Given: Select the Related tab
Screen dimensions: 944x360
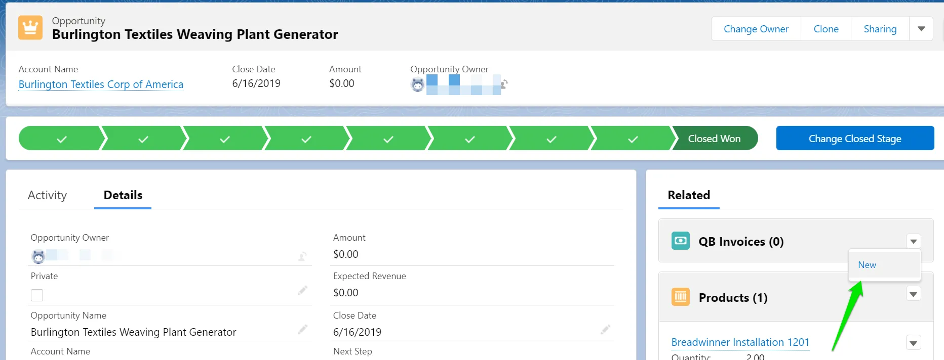Looking at the screenshot, I should coord(689,195).
